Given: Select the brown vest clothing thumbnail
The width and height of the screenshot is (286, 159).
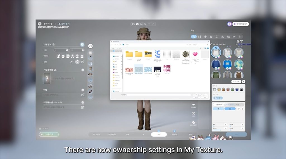Looking at the screenshot, I should 239,75.
